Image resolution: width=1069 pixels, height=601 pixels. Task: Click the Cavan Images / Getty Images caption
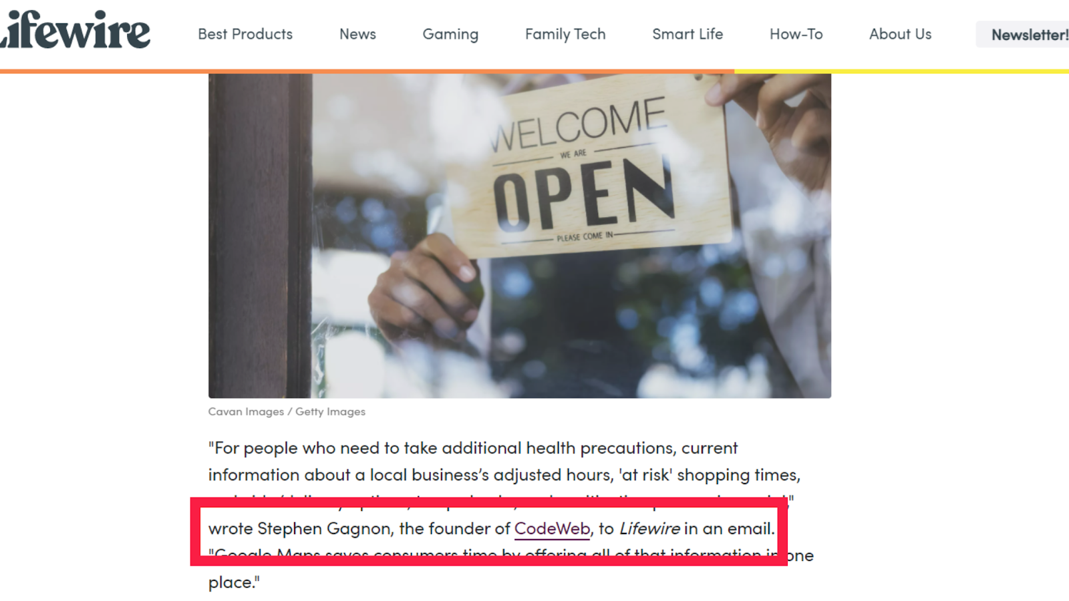coord(287,412)
